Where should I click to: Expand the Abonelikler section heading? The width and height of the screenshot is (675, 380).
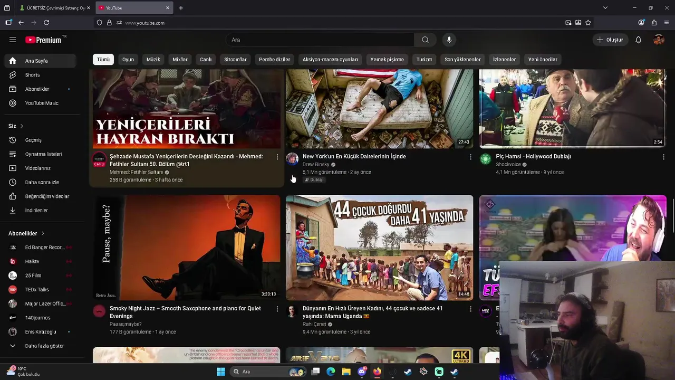(x=26, y=233)
